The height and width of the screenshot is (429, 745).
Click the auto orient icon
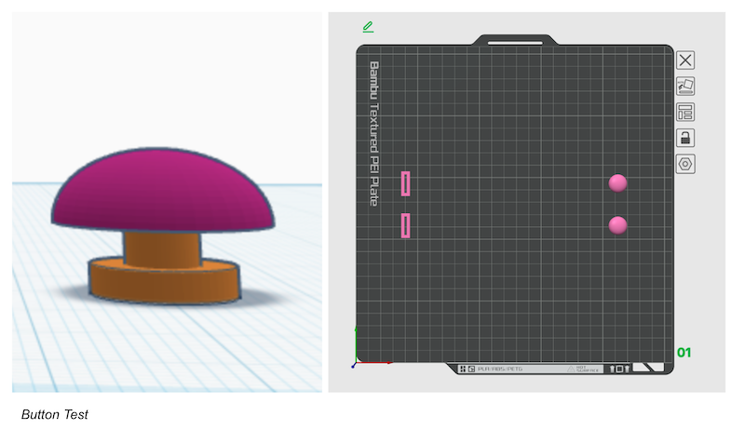[685, 87]
